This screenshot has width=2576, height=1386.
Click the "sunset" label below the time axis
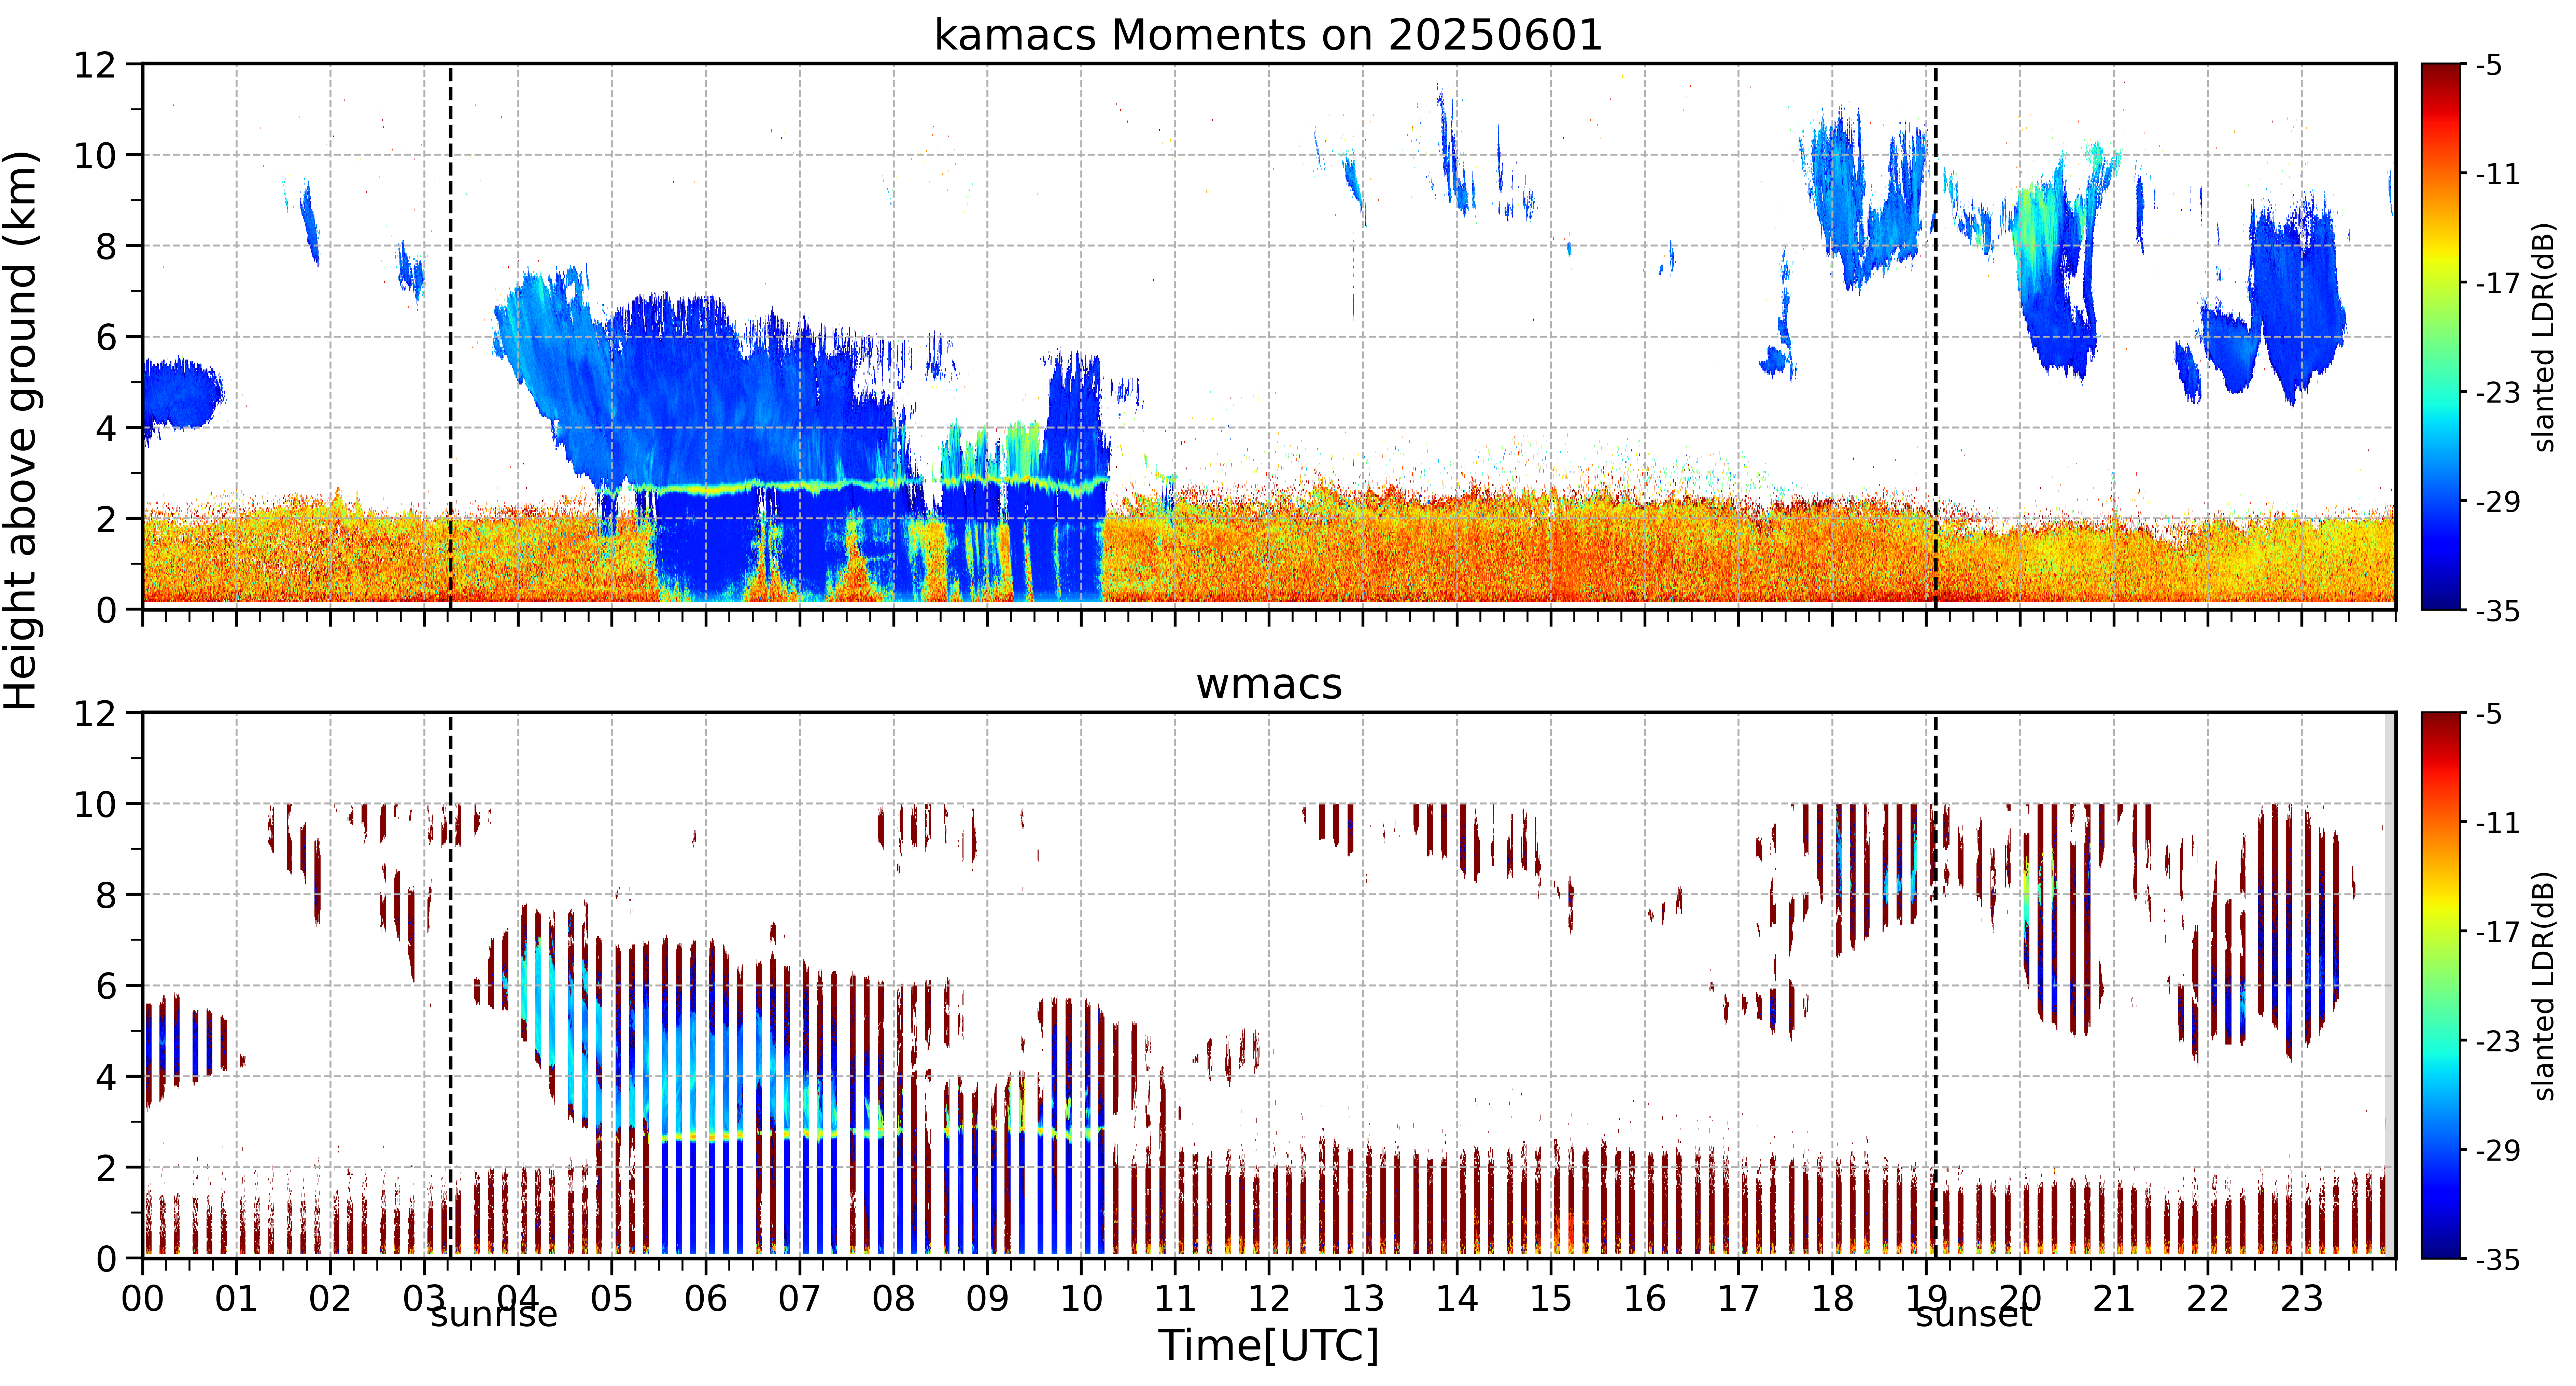[1974, 1314]
